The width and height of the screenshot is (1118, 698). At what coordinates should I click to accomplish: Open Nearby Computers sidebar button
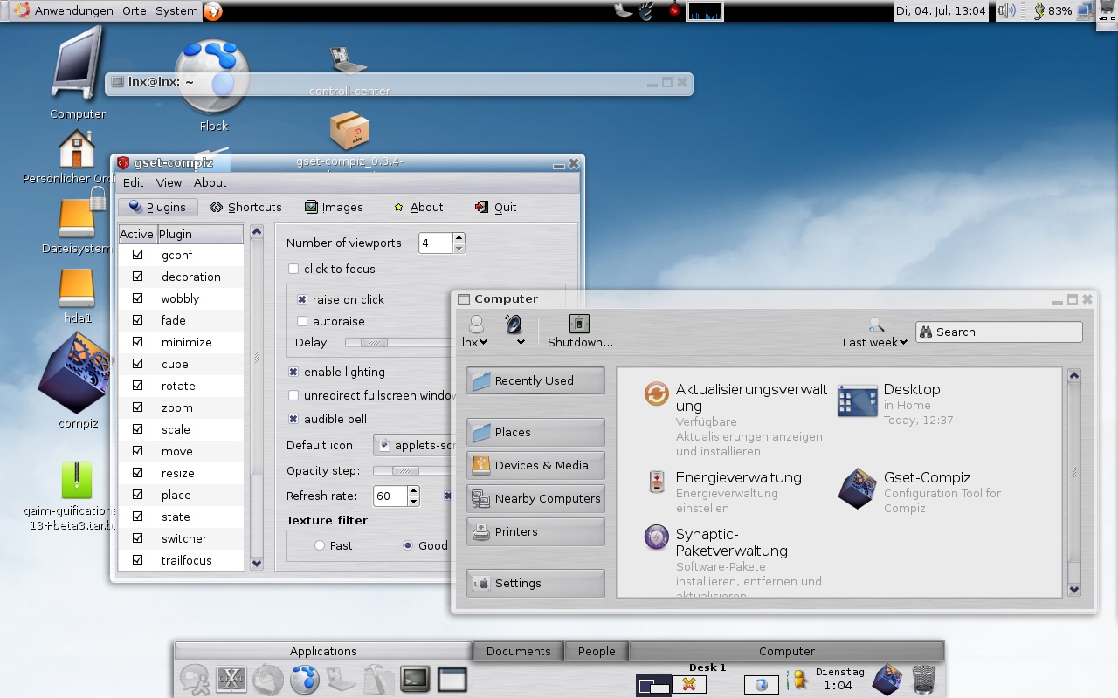click(x=535, y=498)
